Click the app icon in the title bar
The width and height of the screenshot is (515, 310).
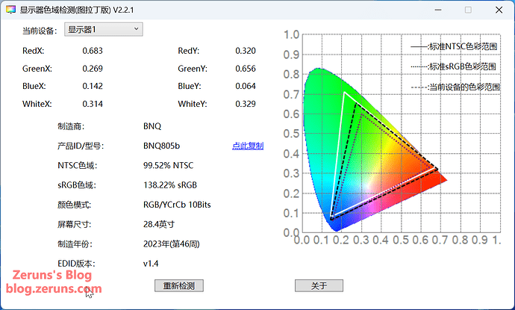click(x=13, y=10)
